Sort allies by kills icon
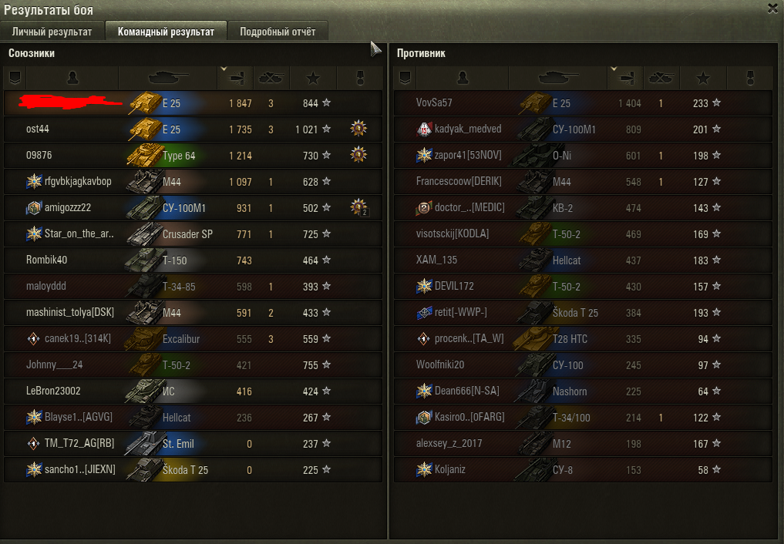Viewport: 784px width, 544px height. click(271, 78)
